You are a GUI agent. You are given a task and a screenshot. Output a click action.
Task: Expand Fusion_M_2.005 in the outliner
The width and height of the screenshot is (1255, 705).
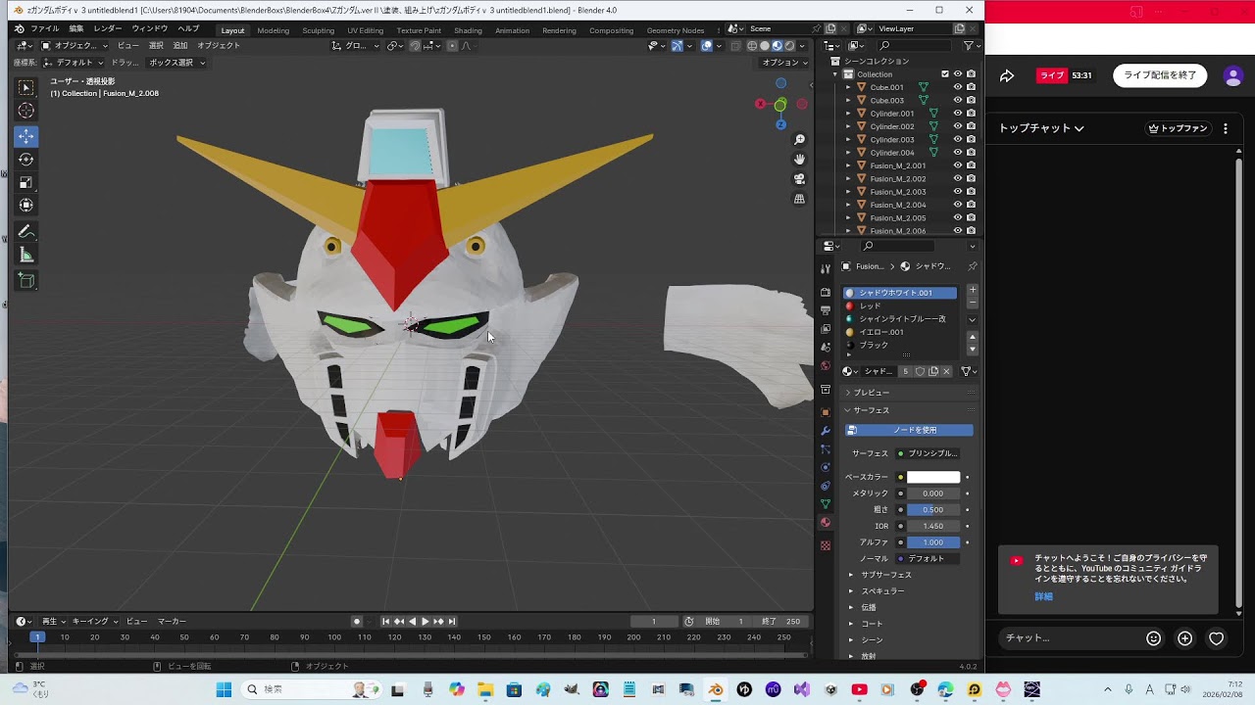tap(849, 218)
